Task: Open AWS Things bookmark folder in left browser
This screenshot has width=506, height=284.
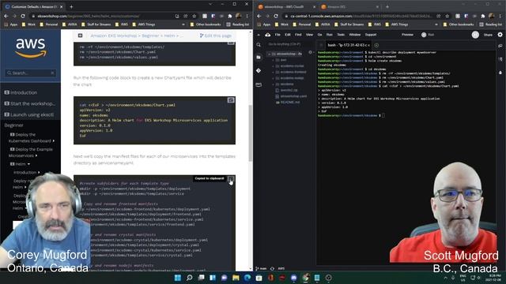Action: [143, 24]
